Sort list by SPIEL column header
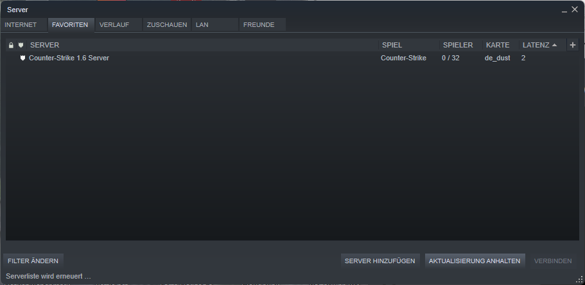 (409, 45)
